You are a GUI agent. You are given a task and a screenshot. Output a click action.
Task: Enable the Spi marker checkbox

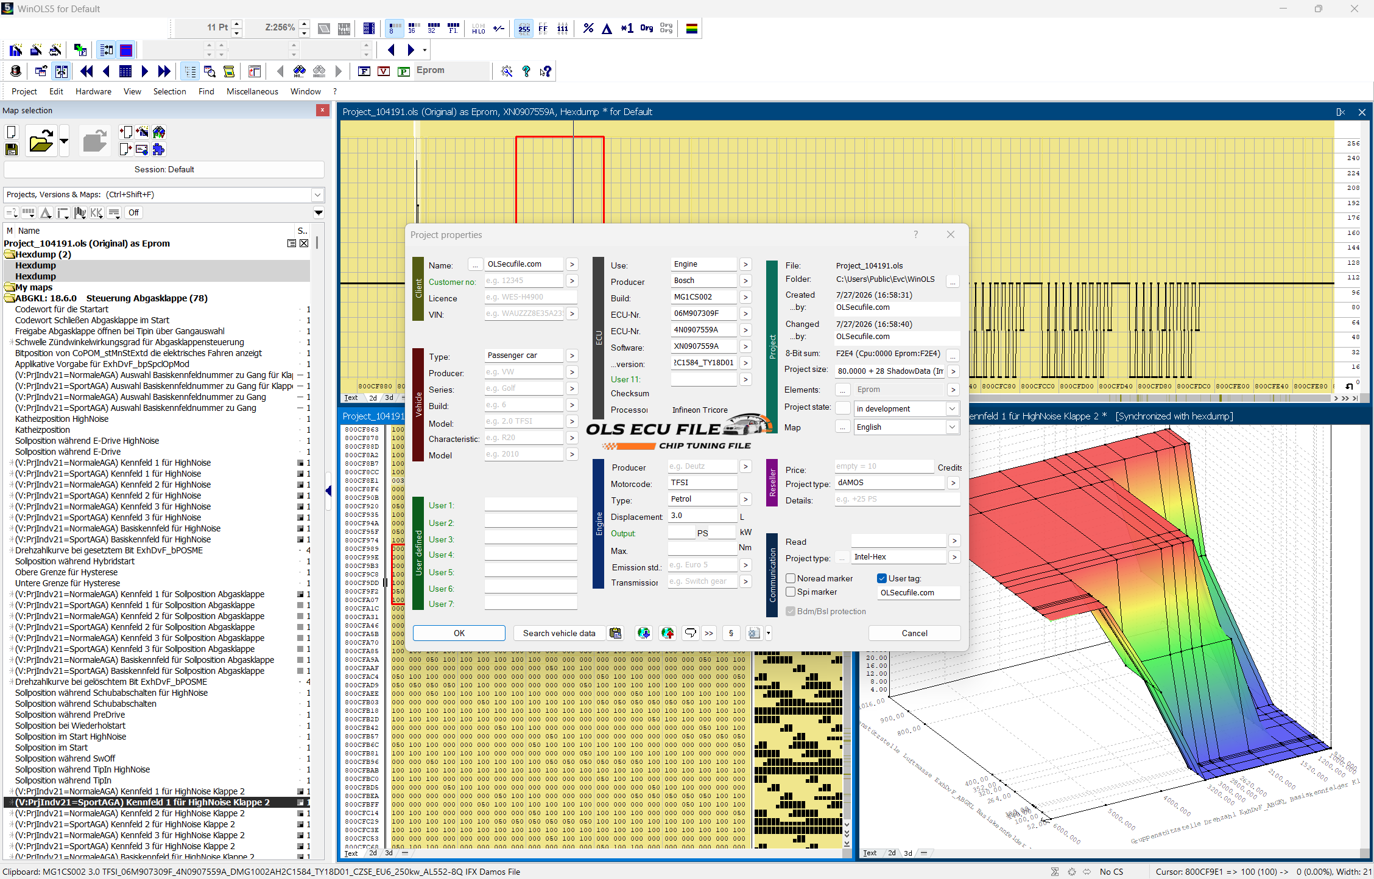791,592
